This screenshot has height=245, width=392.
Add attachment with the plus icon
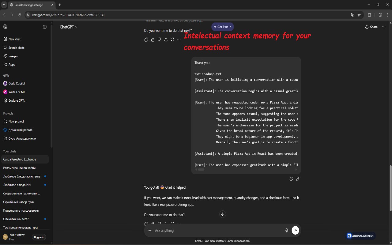150,231
